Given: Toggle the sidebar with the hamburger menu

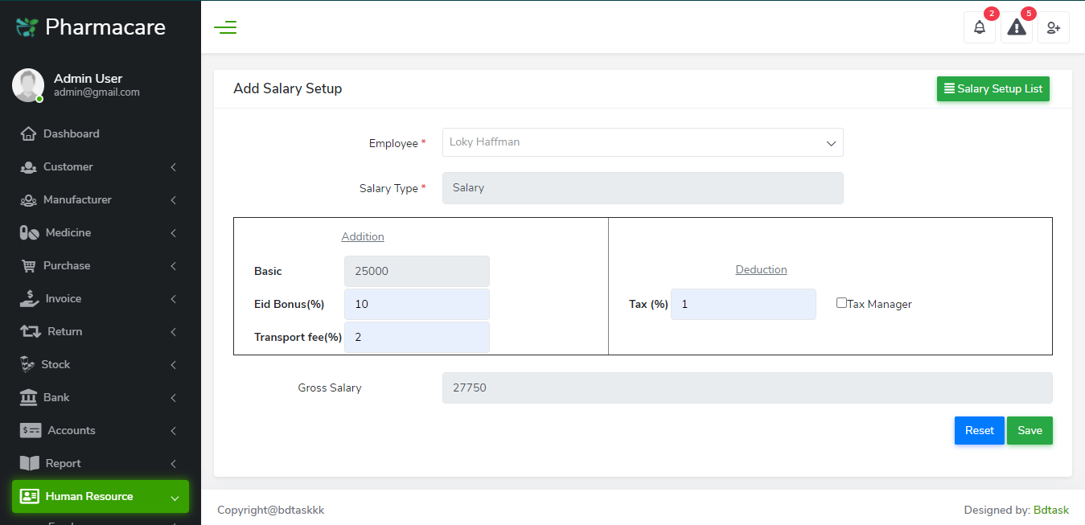Looking at the screenshot, I should pos(225,27).
